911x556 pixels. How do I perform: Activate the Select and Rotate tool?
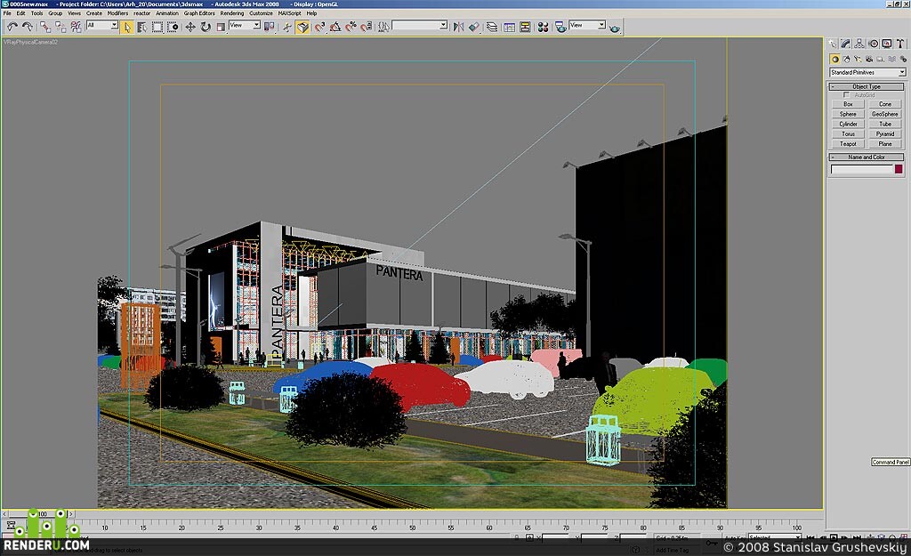[x=206, y=28]
